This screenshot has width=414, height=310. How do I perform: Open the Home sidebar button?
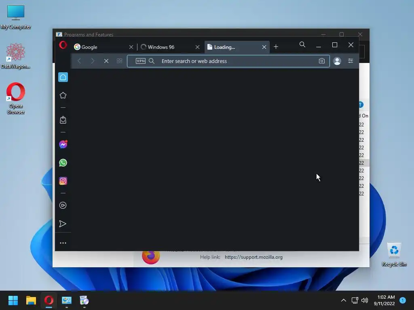(63, 77)
